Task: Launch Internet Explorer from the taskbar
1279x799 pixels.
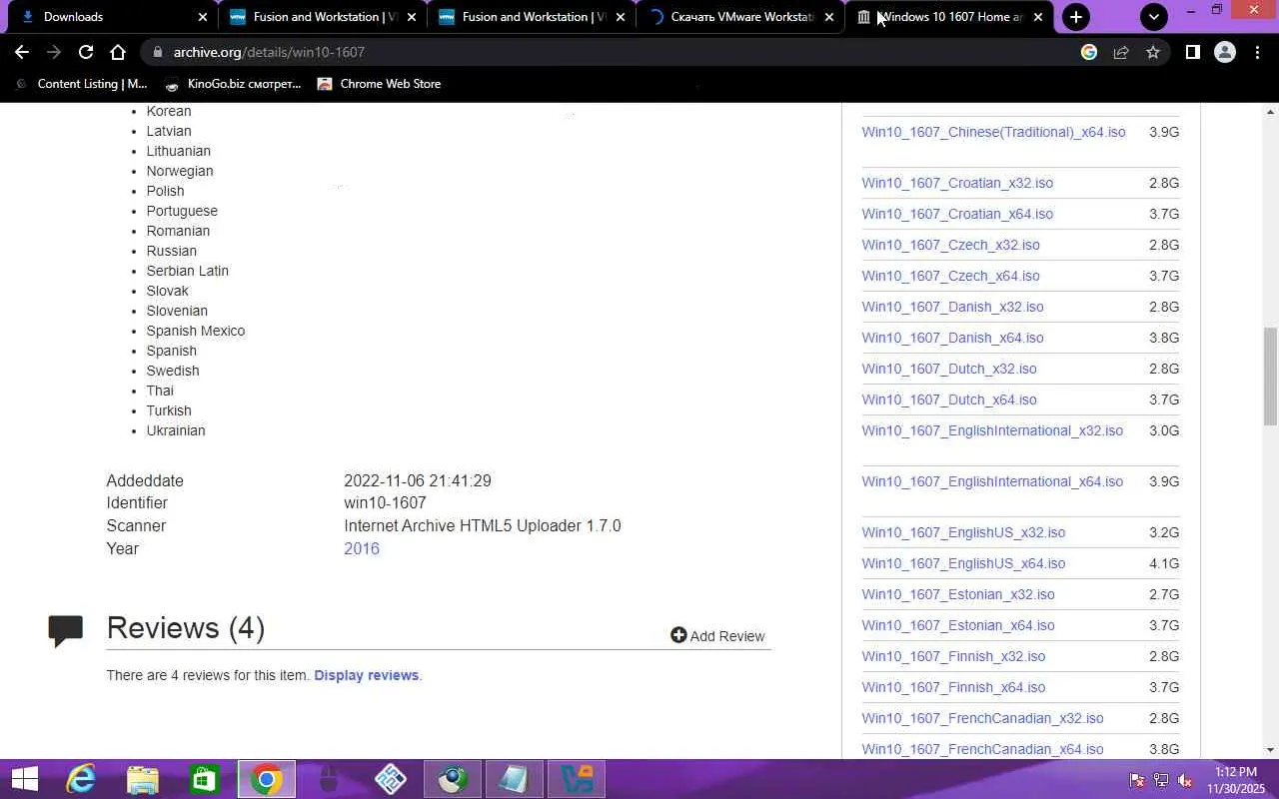Action: (x=80, y=779)
